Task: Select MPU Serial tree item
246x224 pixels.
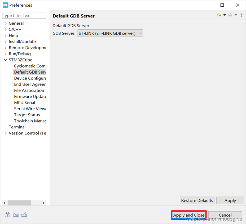Action: coord(24,102)
